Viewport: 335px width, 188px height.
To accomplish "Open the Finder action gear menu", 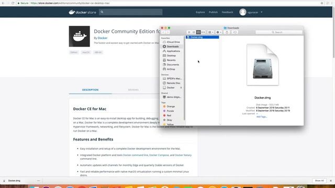I will tap(219, 32).
